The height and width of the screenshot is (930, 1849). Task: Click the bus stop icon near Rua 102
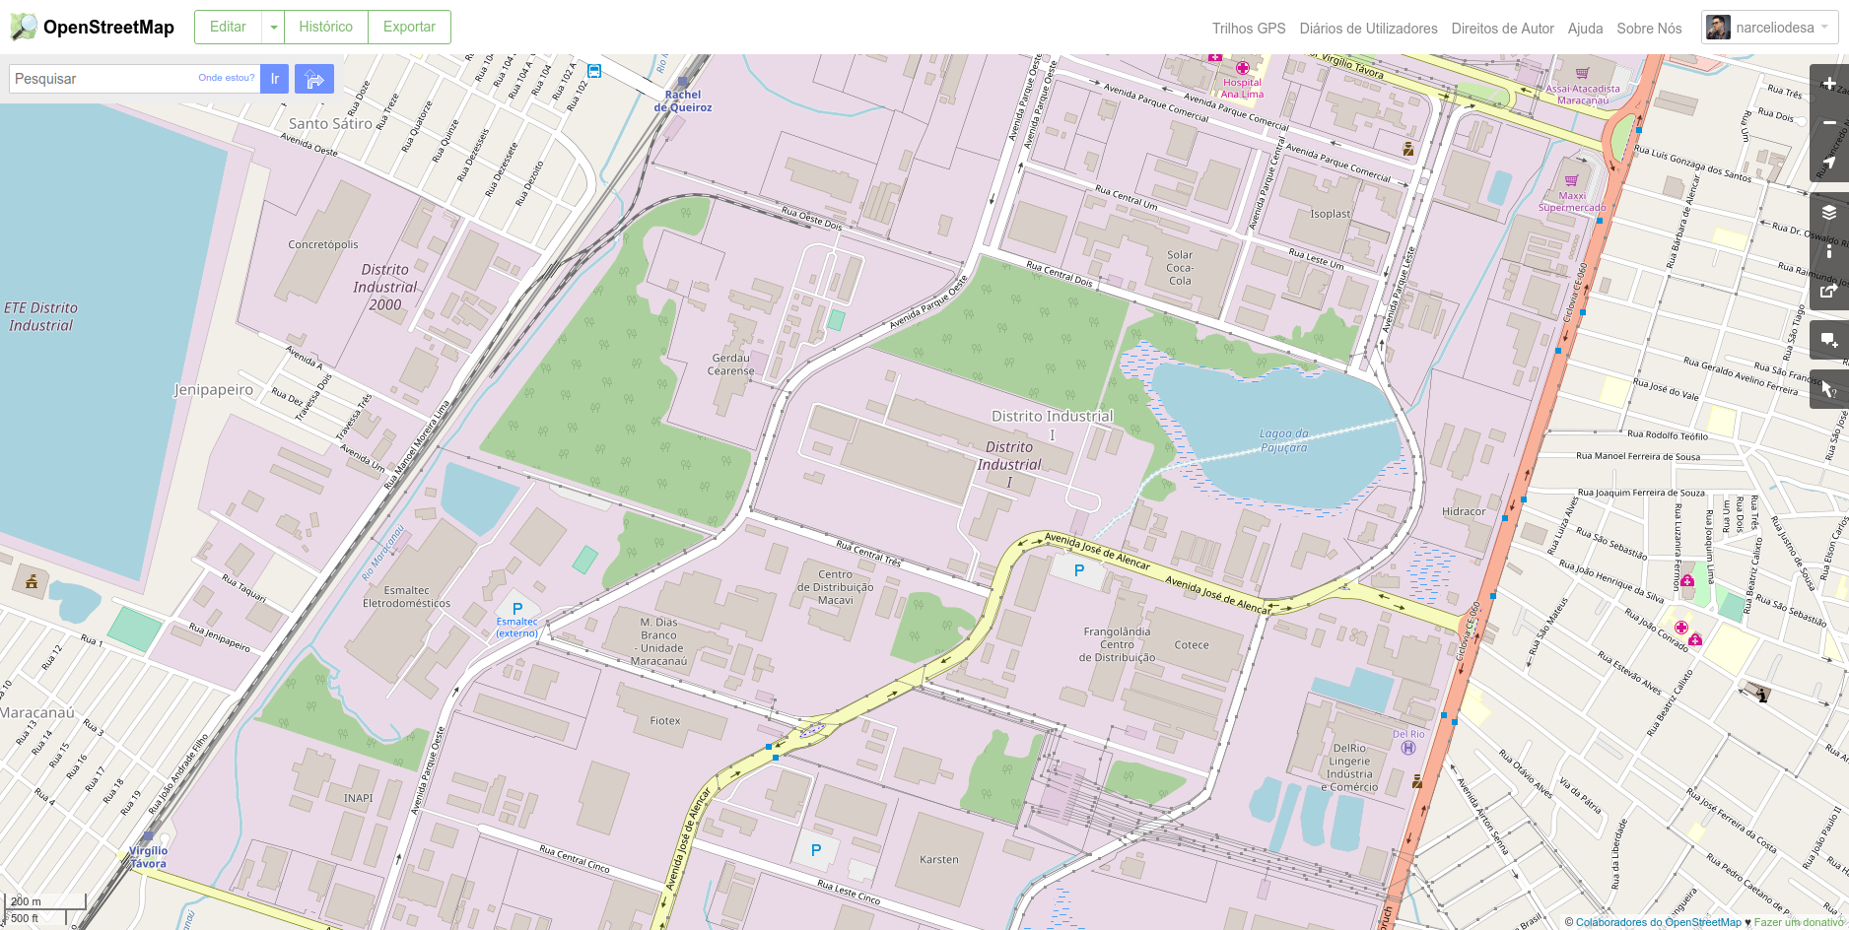[594, 71]
